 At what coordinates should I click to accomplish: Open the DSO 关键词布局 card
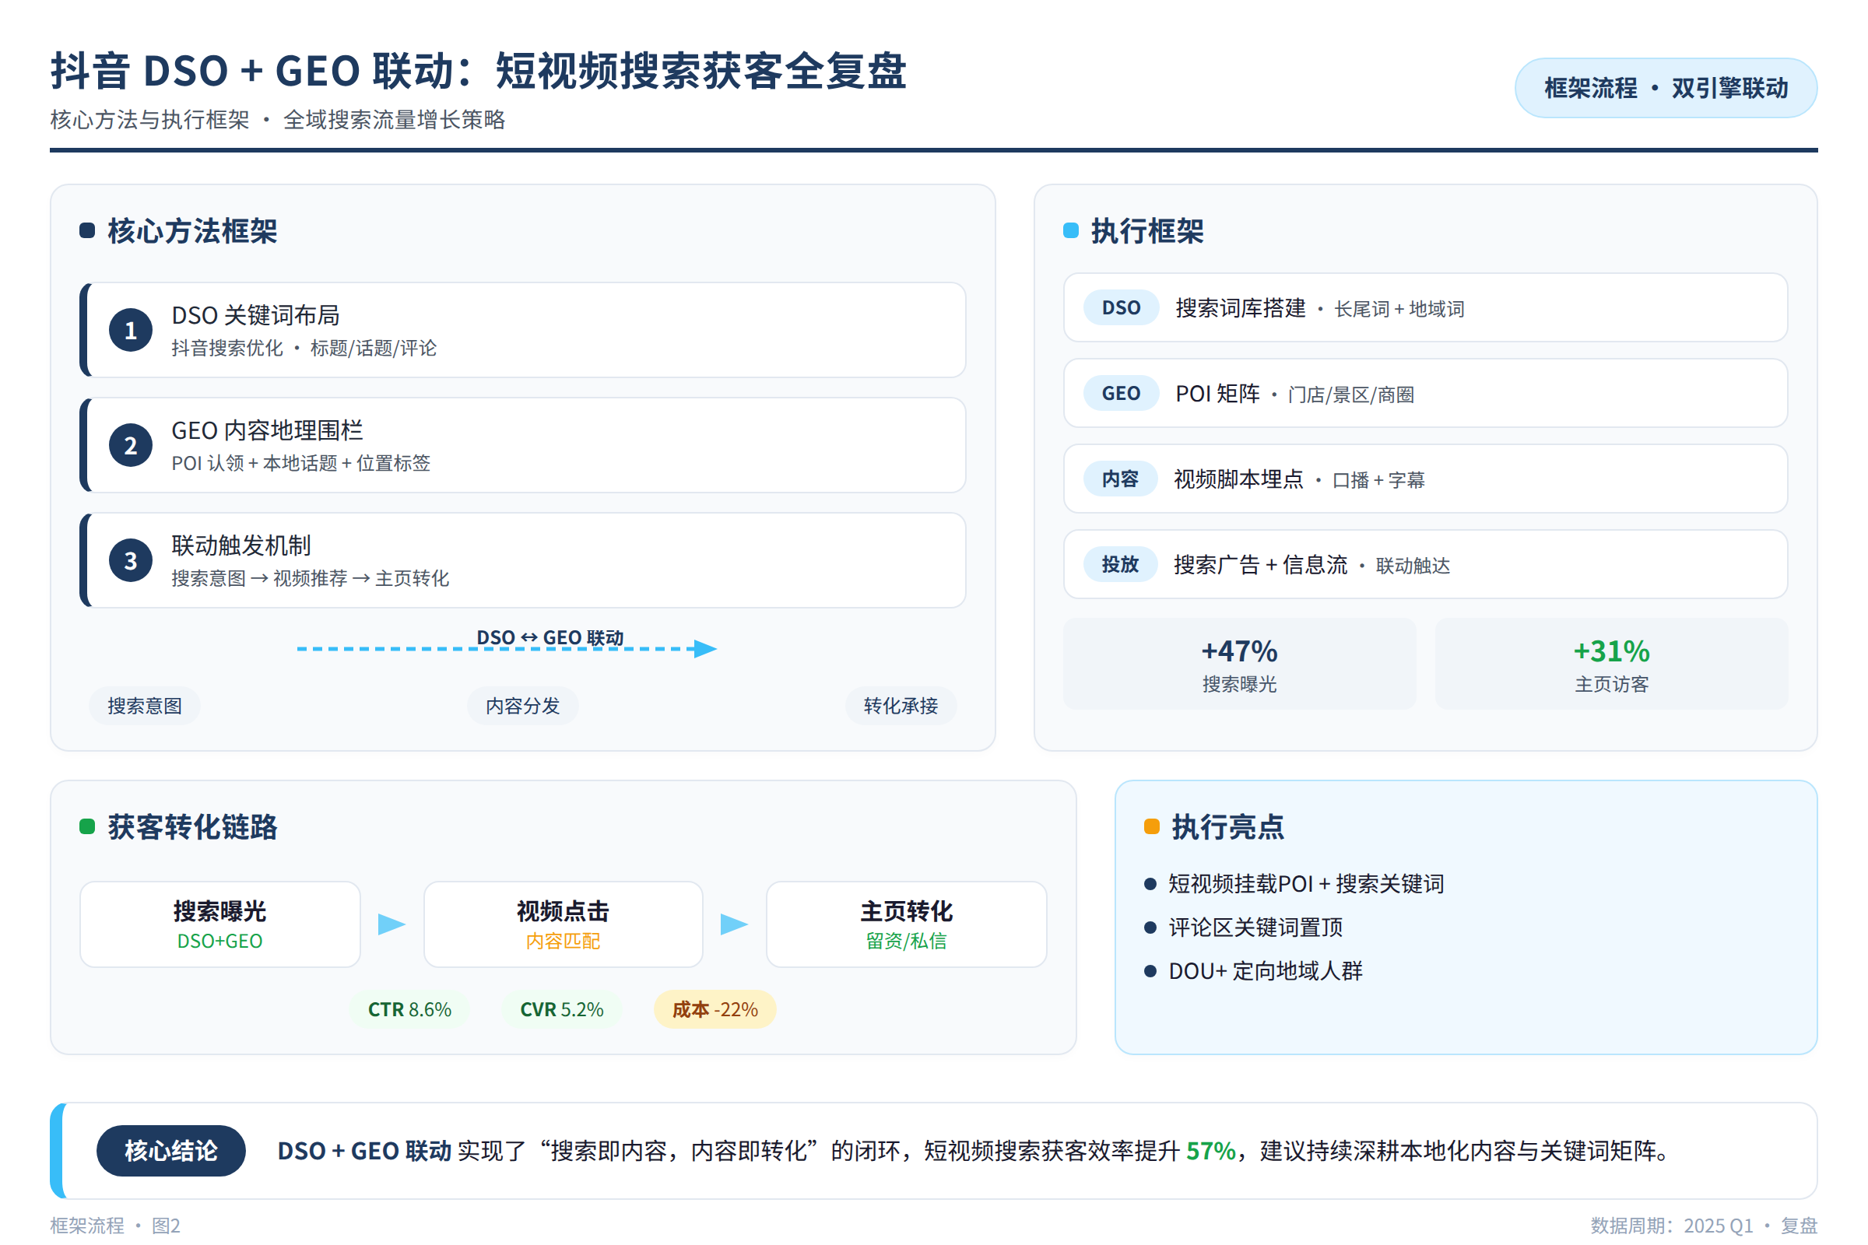(x=522, y=330)
